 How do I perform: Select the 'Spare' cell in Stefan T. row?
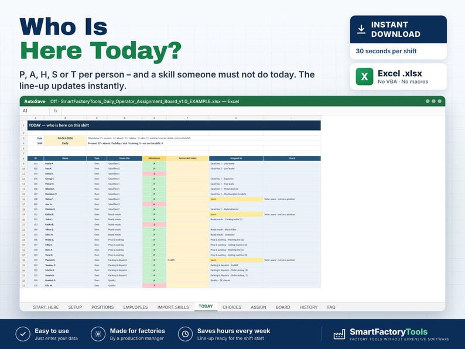pyautogui.click(x=236, y=199)
